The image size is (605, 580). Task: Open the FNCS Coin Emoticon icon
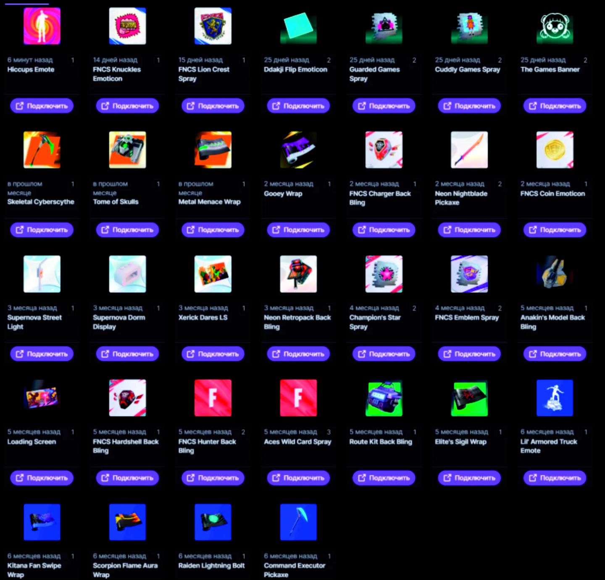tap(555, 150)
